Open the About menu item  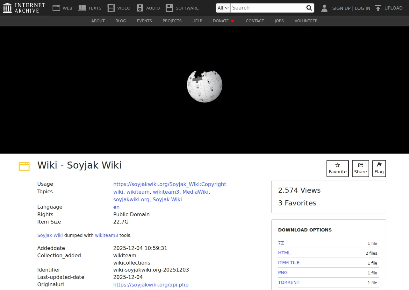98,21
